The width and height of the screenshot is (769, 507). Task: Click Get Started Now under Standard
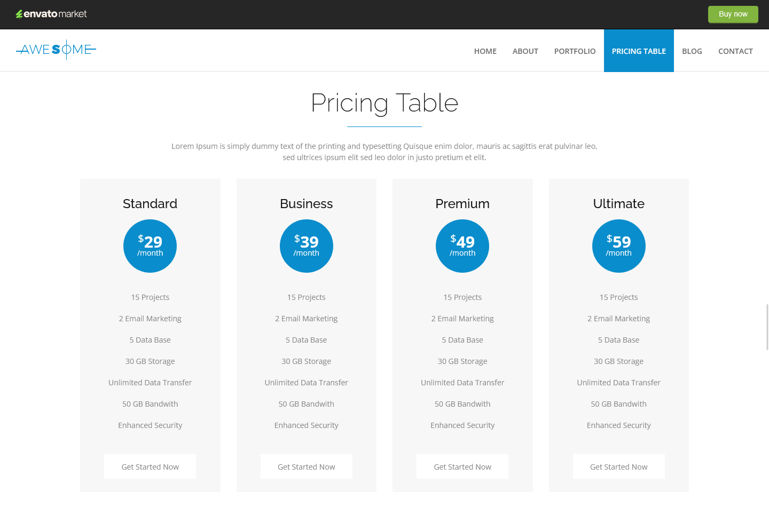tap(150, 466)
